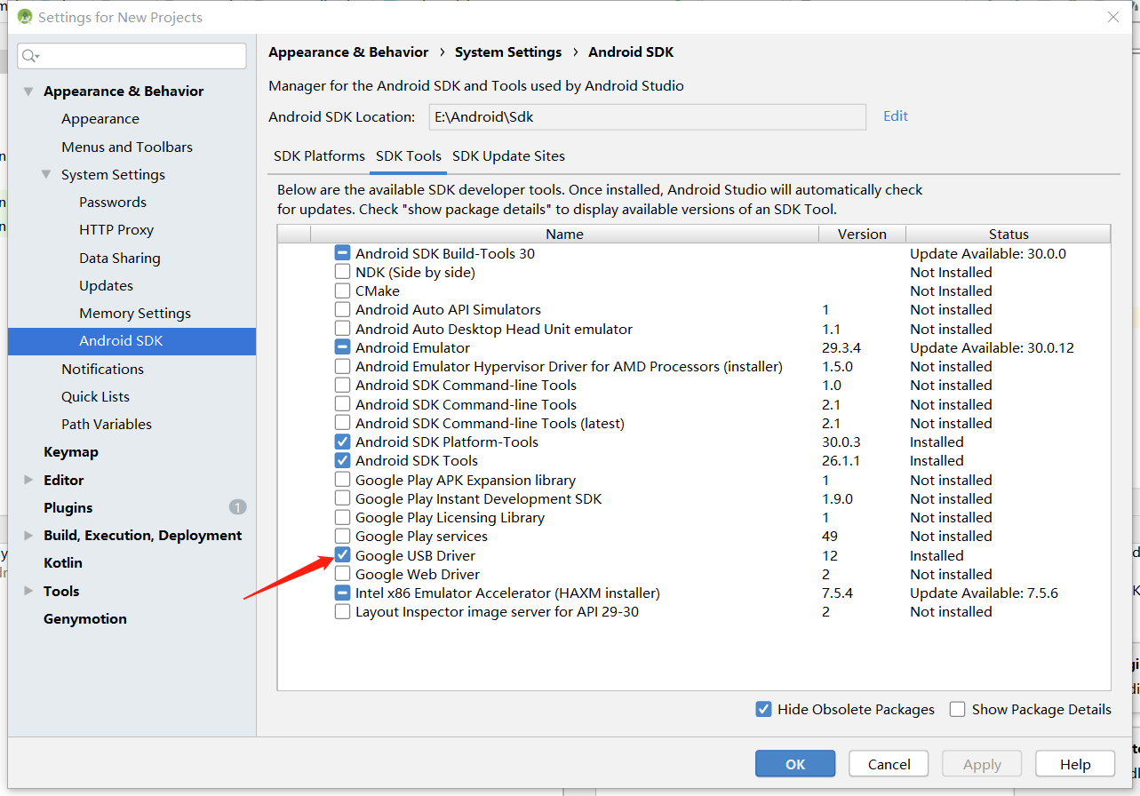
Task: Open Data Sharing settings
Action: click(120, 258)
